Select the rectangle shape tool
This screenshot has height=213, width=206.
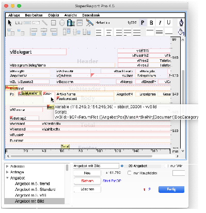[53, 23]
